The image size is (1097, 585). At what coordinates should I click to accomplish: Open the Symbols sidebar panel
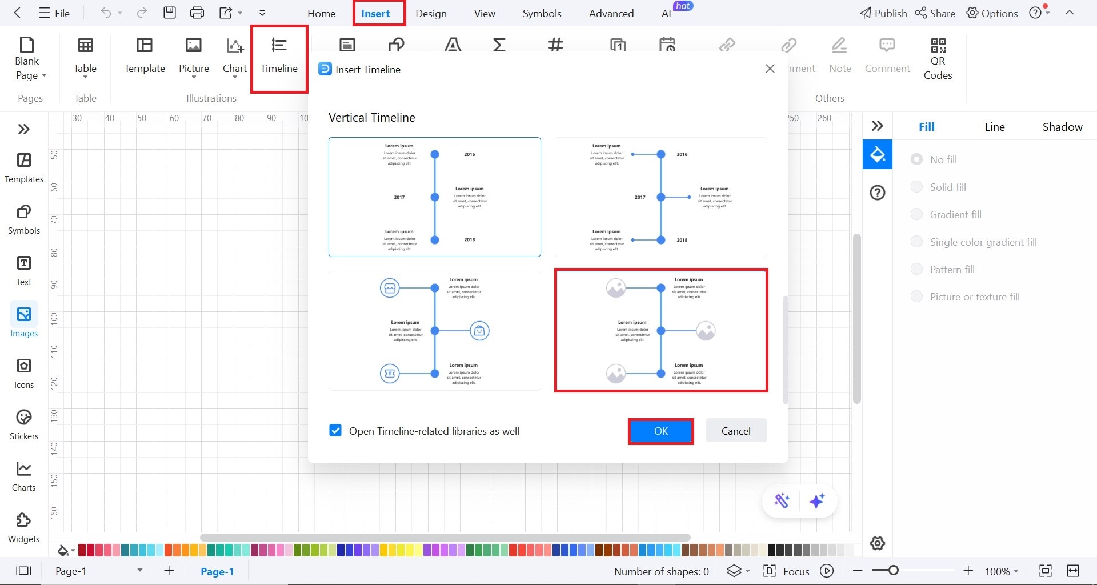[24, 219]
